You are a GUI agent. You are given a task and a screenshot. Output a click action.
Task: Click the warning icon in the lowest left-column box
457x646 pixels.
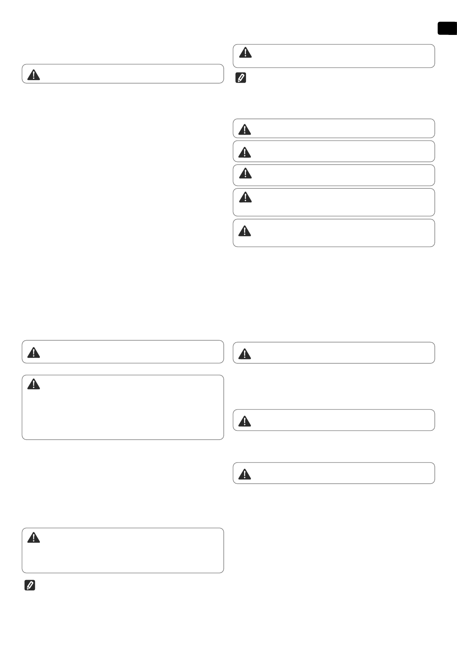pos(34,537)
